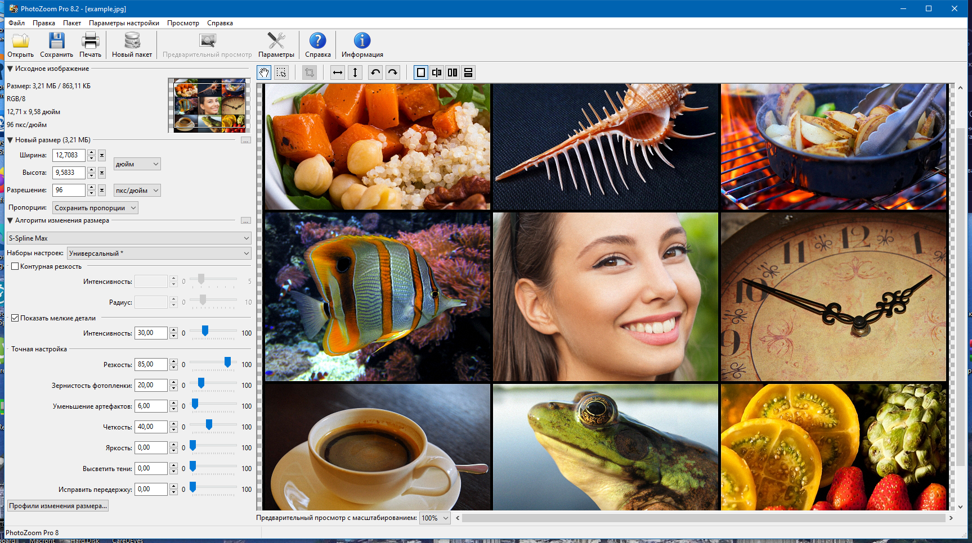Open the preview zoom 100% dropdown
The image size is (972, 543).
click(435, 518)
